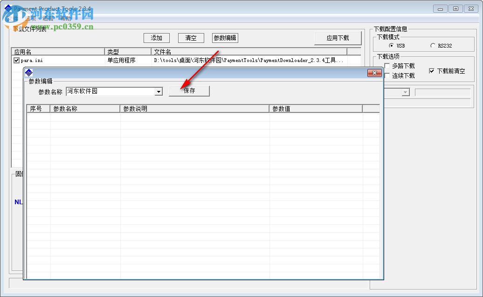Image resolution: width=483 pixels, height=297 pixels.
Task: Click the application icon in the main title bar
Action: pyautogui.click(x=7, y=8)
